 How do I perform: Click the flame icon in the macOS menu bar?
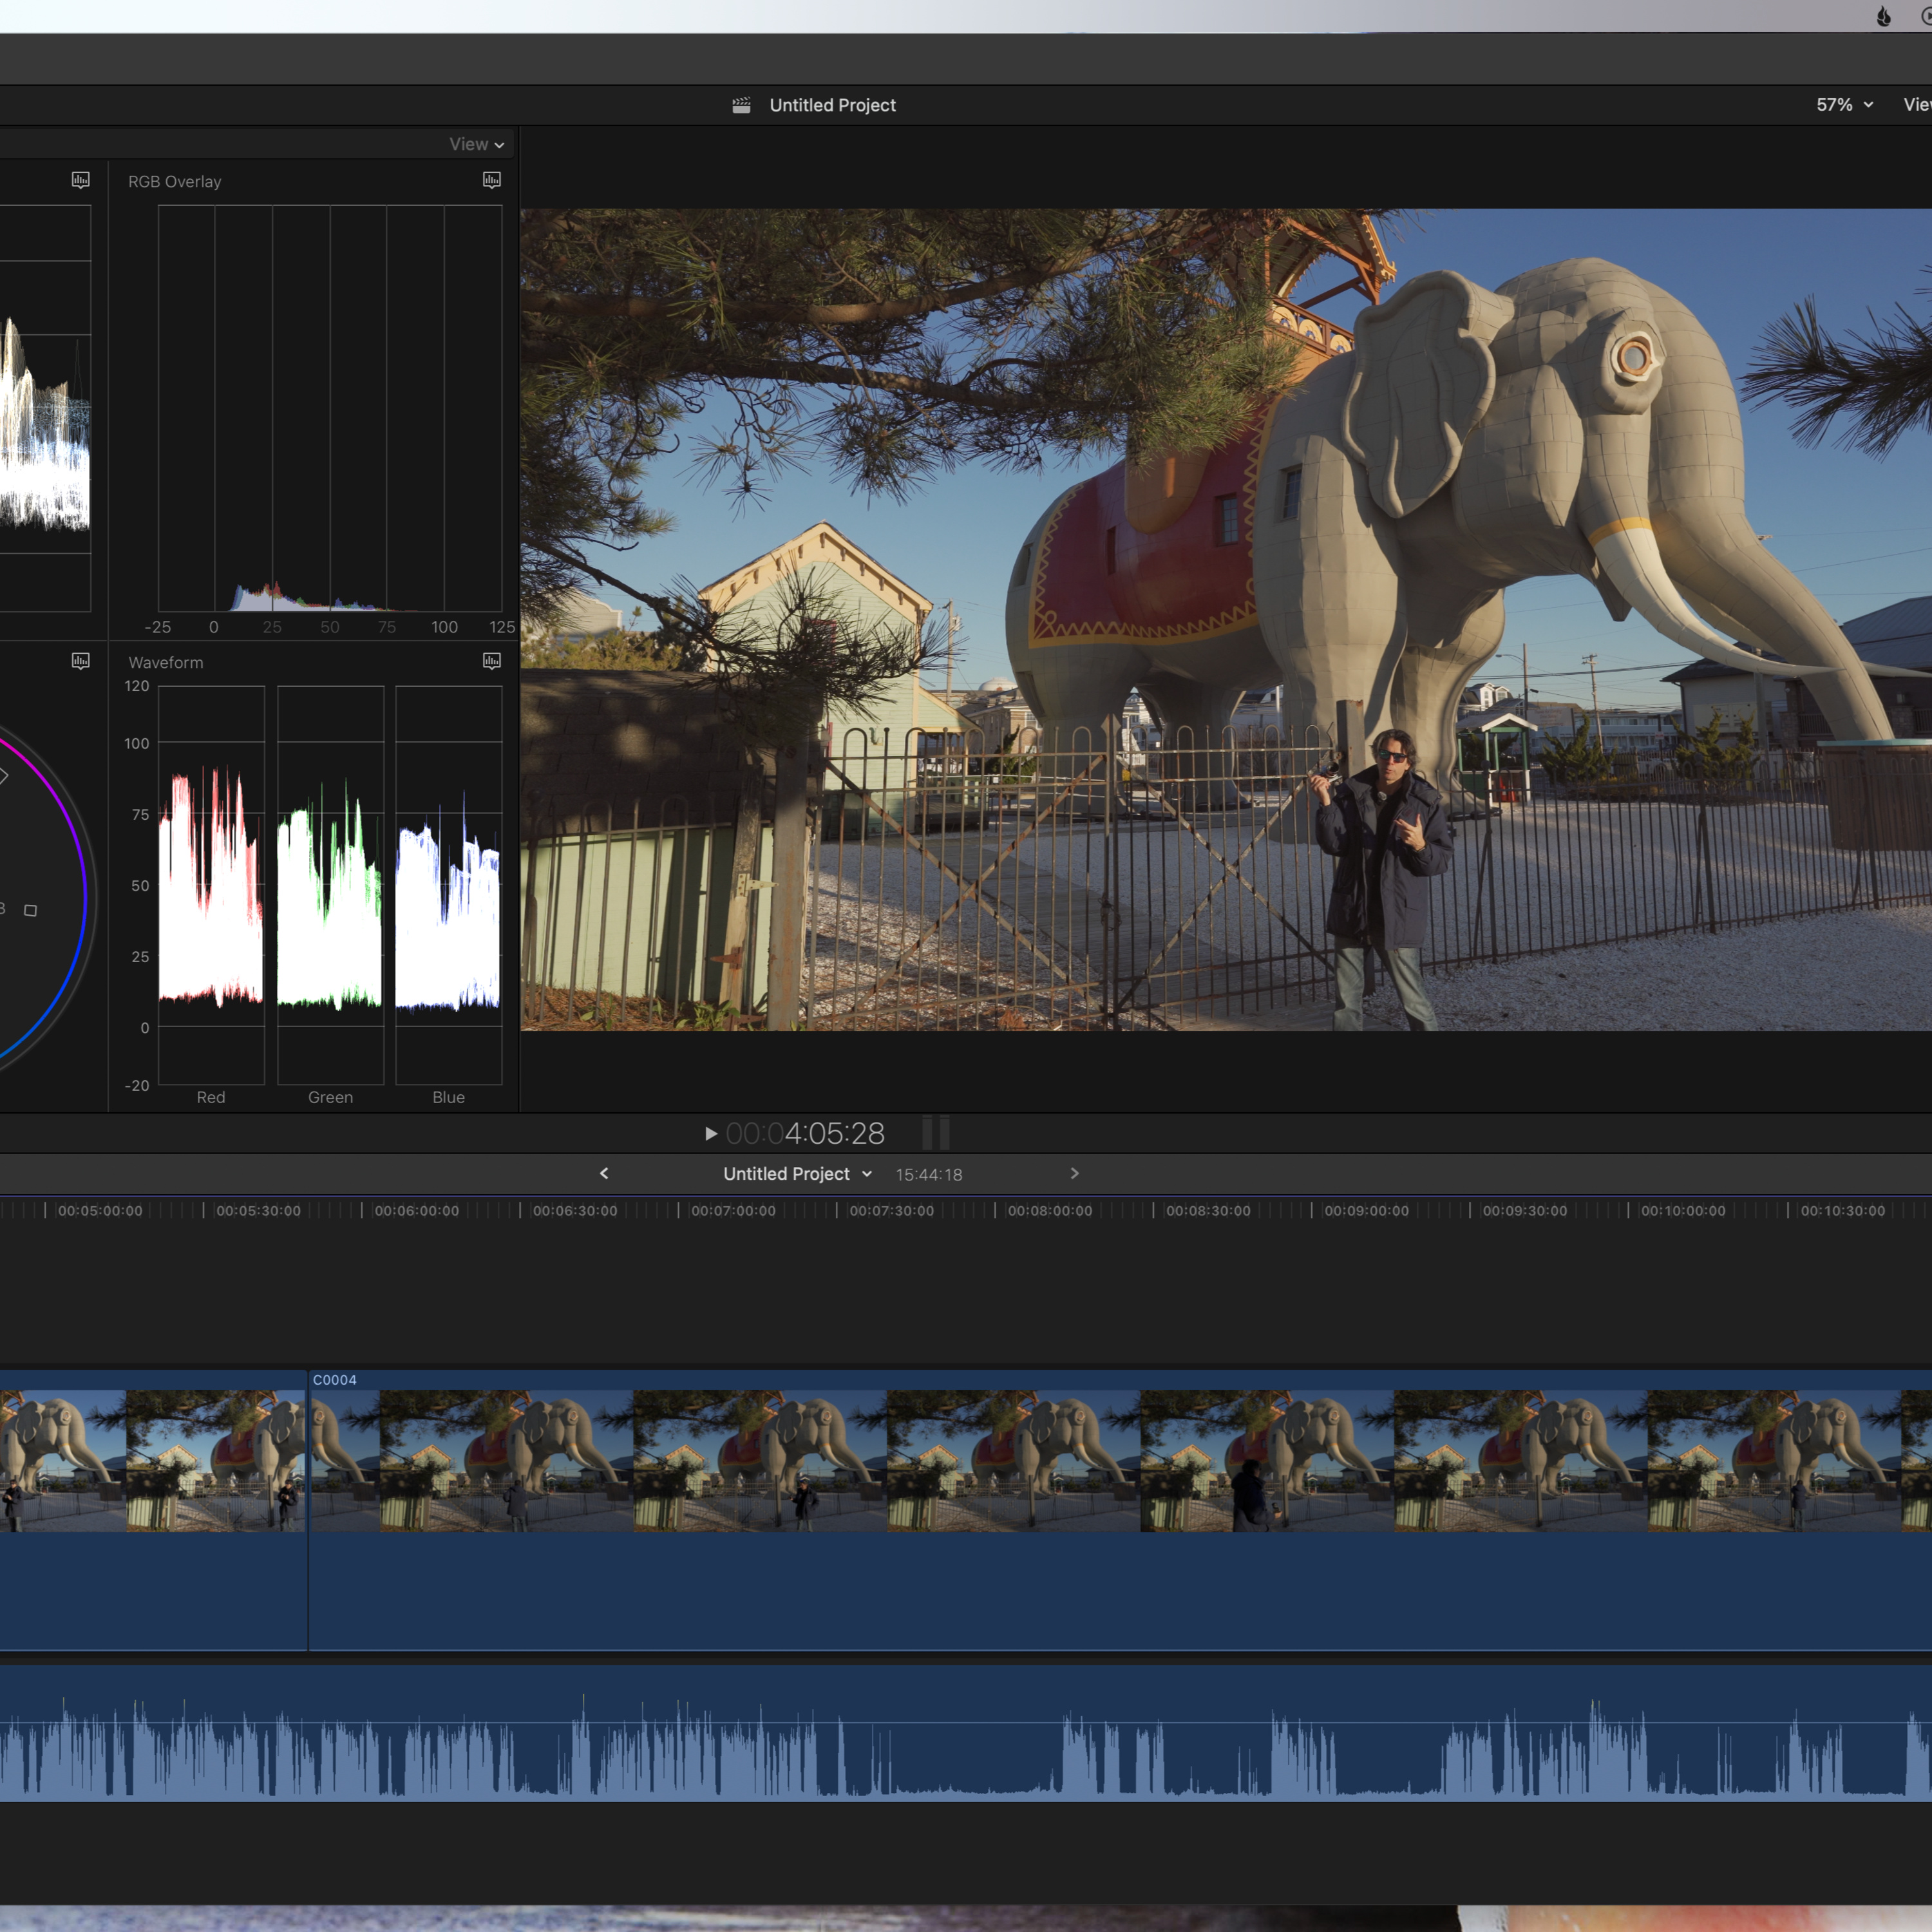coord(1884,16)
